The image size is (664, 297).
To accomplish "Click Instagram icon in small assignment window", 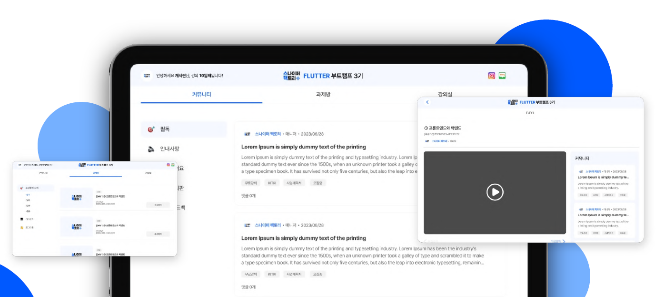I will tap(168, 165).
